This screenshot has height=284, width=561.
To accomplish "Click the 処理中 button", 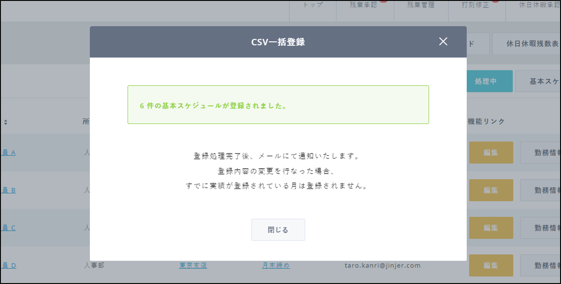I will pyautogui.click(x=489, y=81).
